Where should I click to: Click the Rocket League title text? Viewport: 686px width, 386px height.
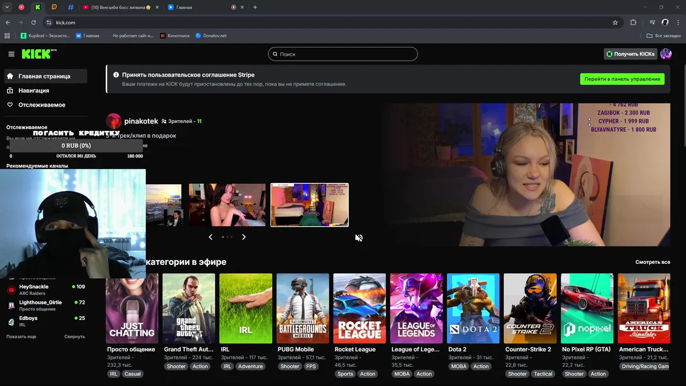tap(355, 350)
